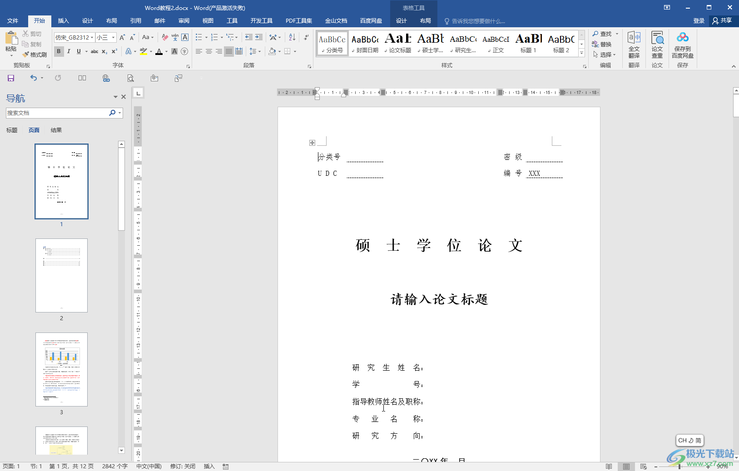
Task: Open the line spacing dropdown
Action: 255,51
